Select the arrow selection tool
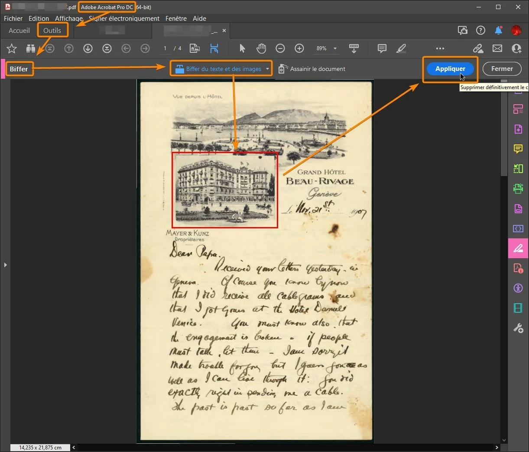This screenshot has height=452, width=529. pos(242,48)
